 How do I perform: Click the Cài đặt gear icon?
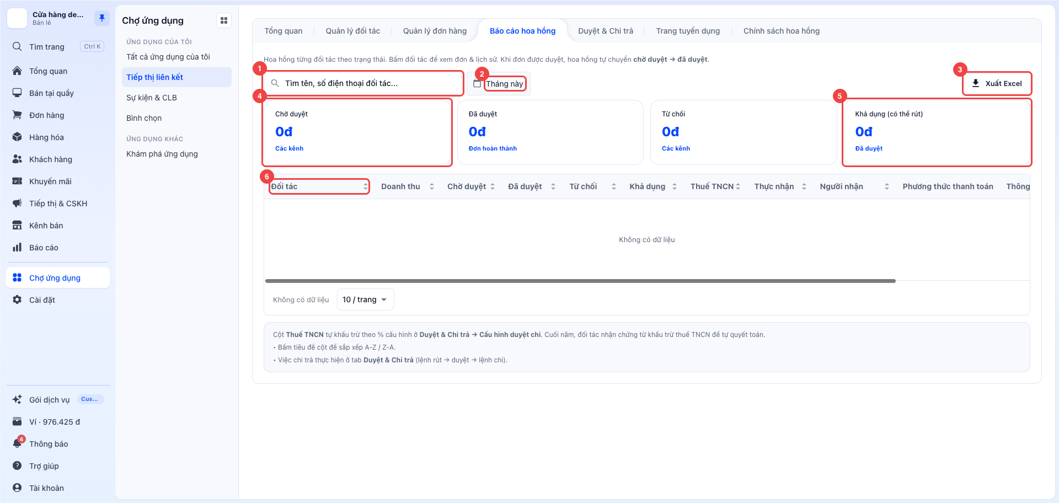tap(17, 300)
